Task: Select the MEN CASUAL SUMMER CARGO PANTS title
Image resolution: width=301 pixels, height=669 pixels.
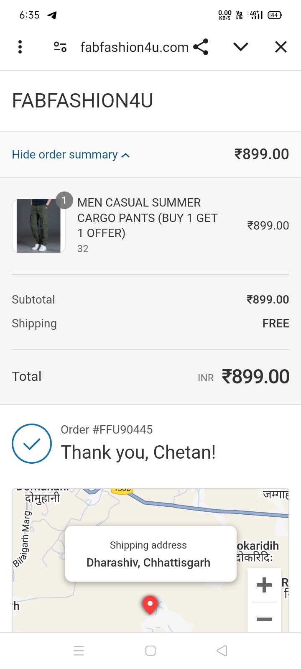Action: 148,218
